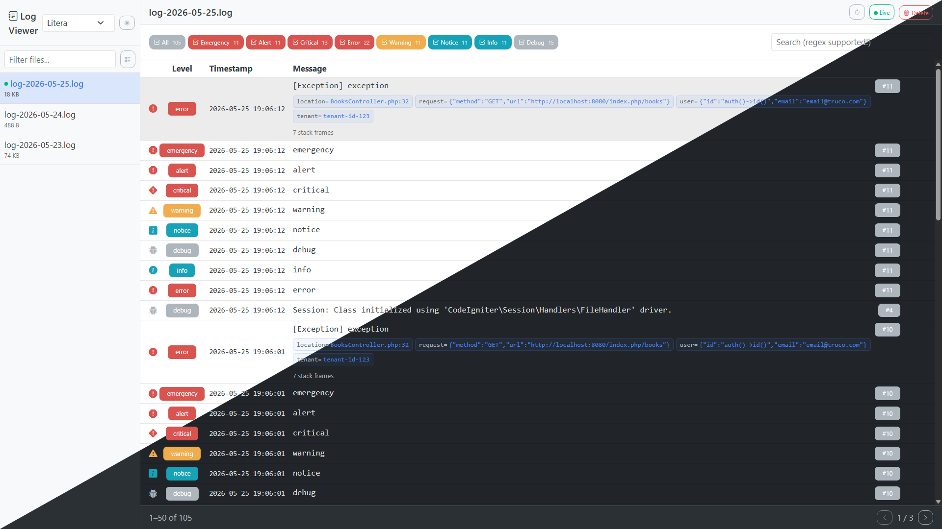Screen dimensions: 942x529
Task: Click the debug bug icon beside message 'debug' at 19:06:12
Action: [153, 250]
